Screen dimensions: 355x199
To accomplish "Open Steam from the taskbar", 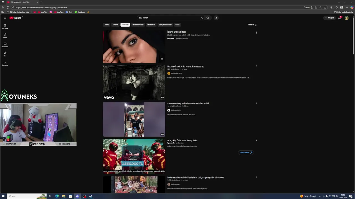I will point(91,196).
